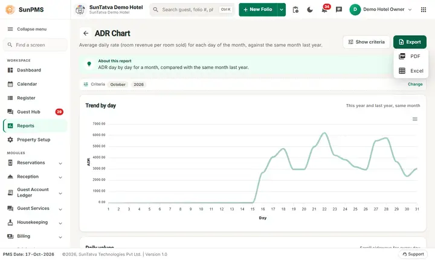This screenshot has height=260, width=435.
Task: Click the Guest Hub chat icon in the sidebar
Action: pos(10,112)
